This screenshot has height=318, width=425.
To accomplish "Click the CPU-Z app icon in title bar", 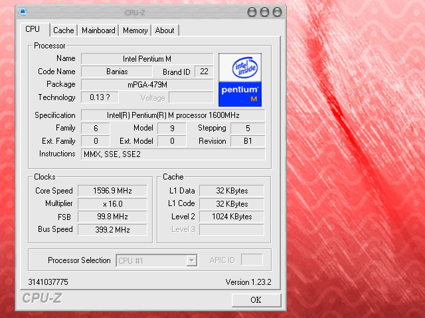I will click(x=23, y=12).
